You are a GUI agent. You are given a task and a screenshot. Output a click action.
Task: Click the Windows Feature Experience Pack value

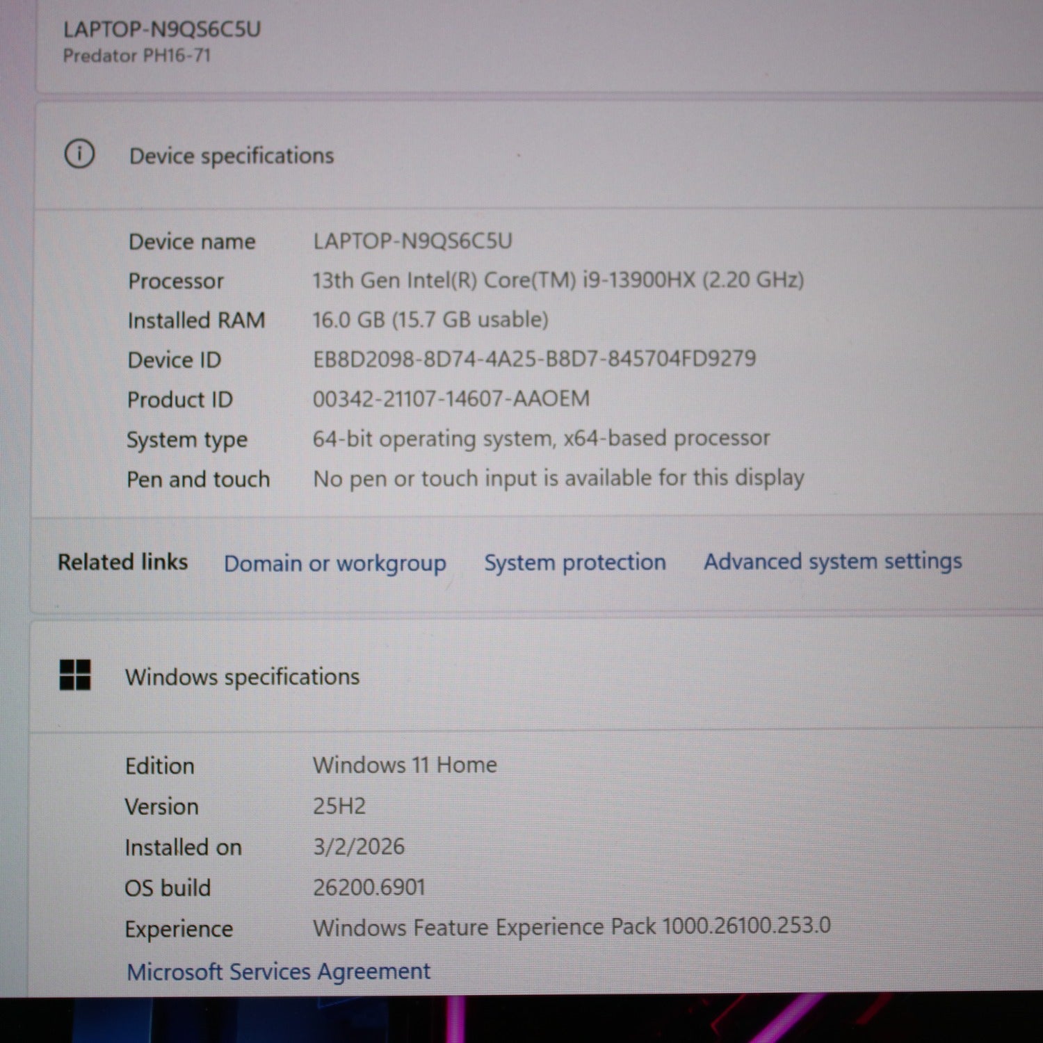[x=572, y=927]
